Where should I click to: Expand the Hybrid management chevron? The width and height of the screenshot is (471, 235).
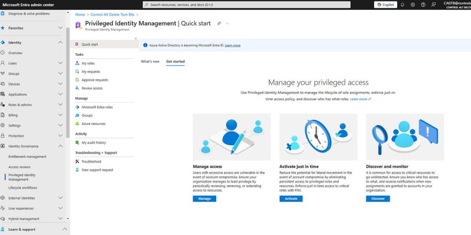[x=60, y=219]
